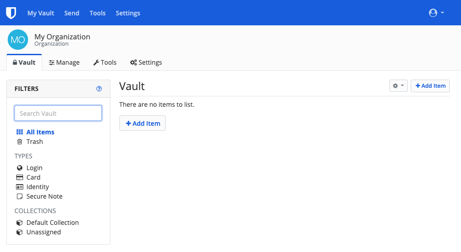Click the sliders icon on Manage tab
The width and height of the screenshot is (461, 252).
pos(52,62)
